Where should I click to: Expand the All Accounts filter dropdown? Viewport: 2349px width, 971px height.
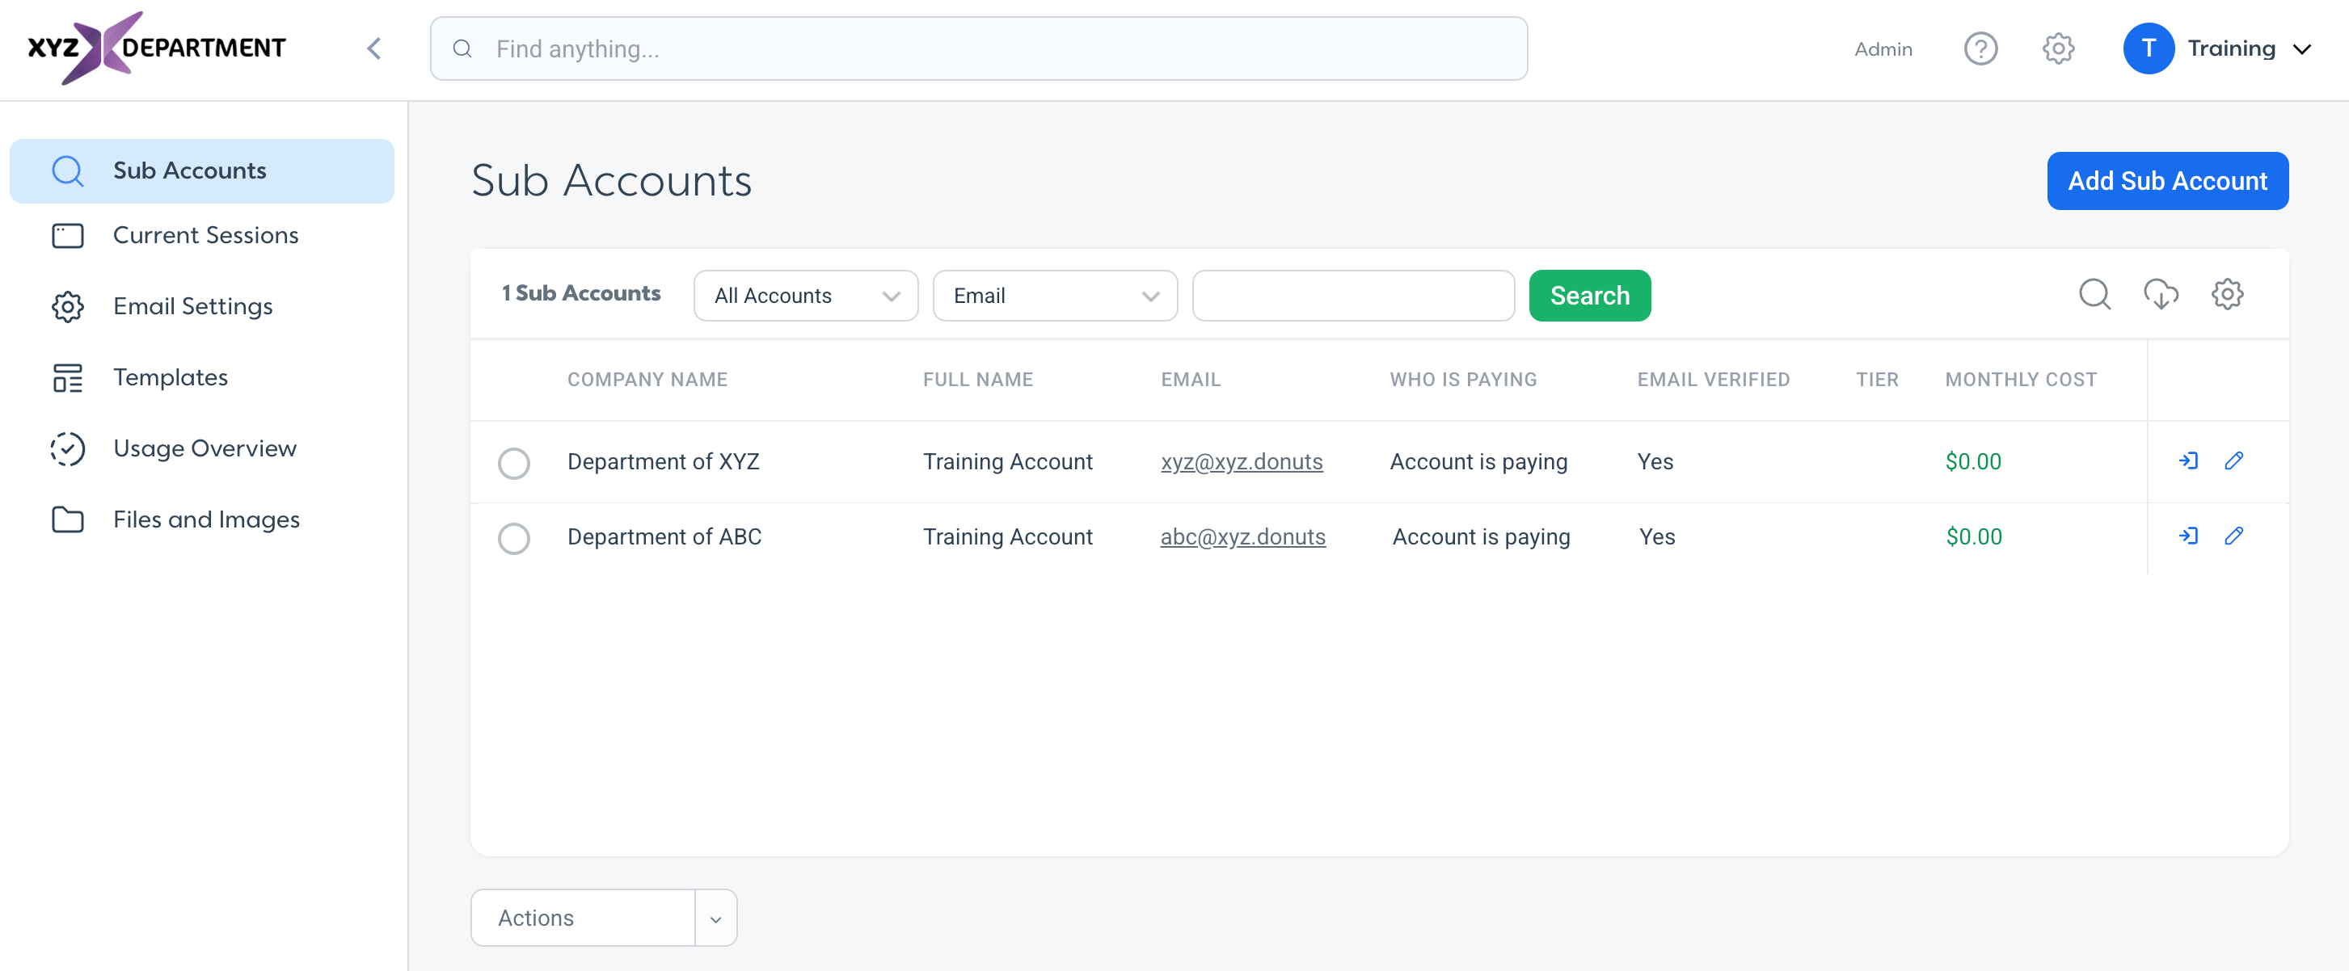tap(805, 295)
